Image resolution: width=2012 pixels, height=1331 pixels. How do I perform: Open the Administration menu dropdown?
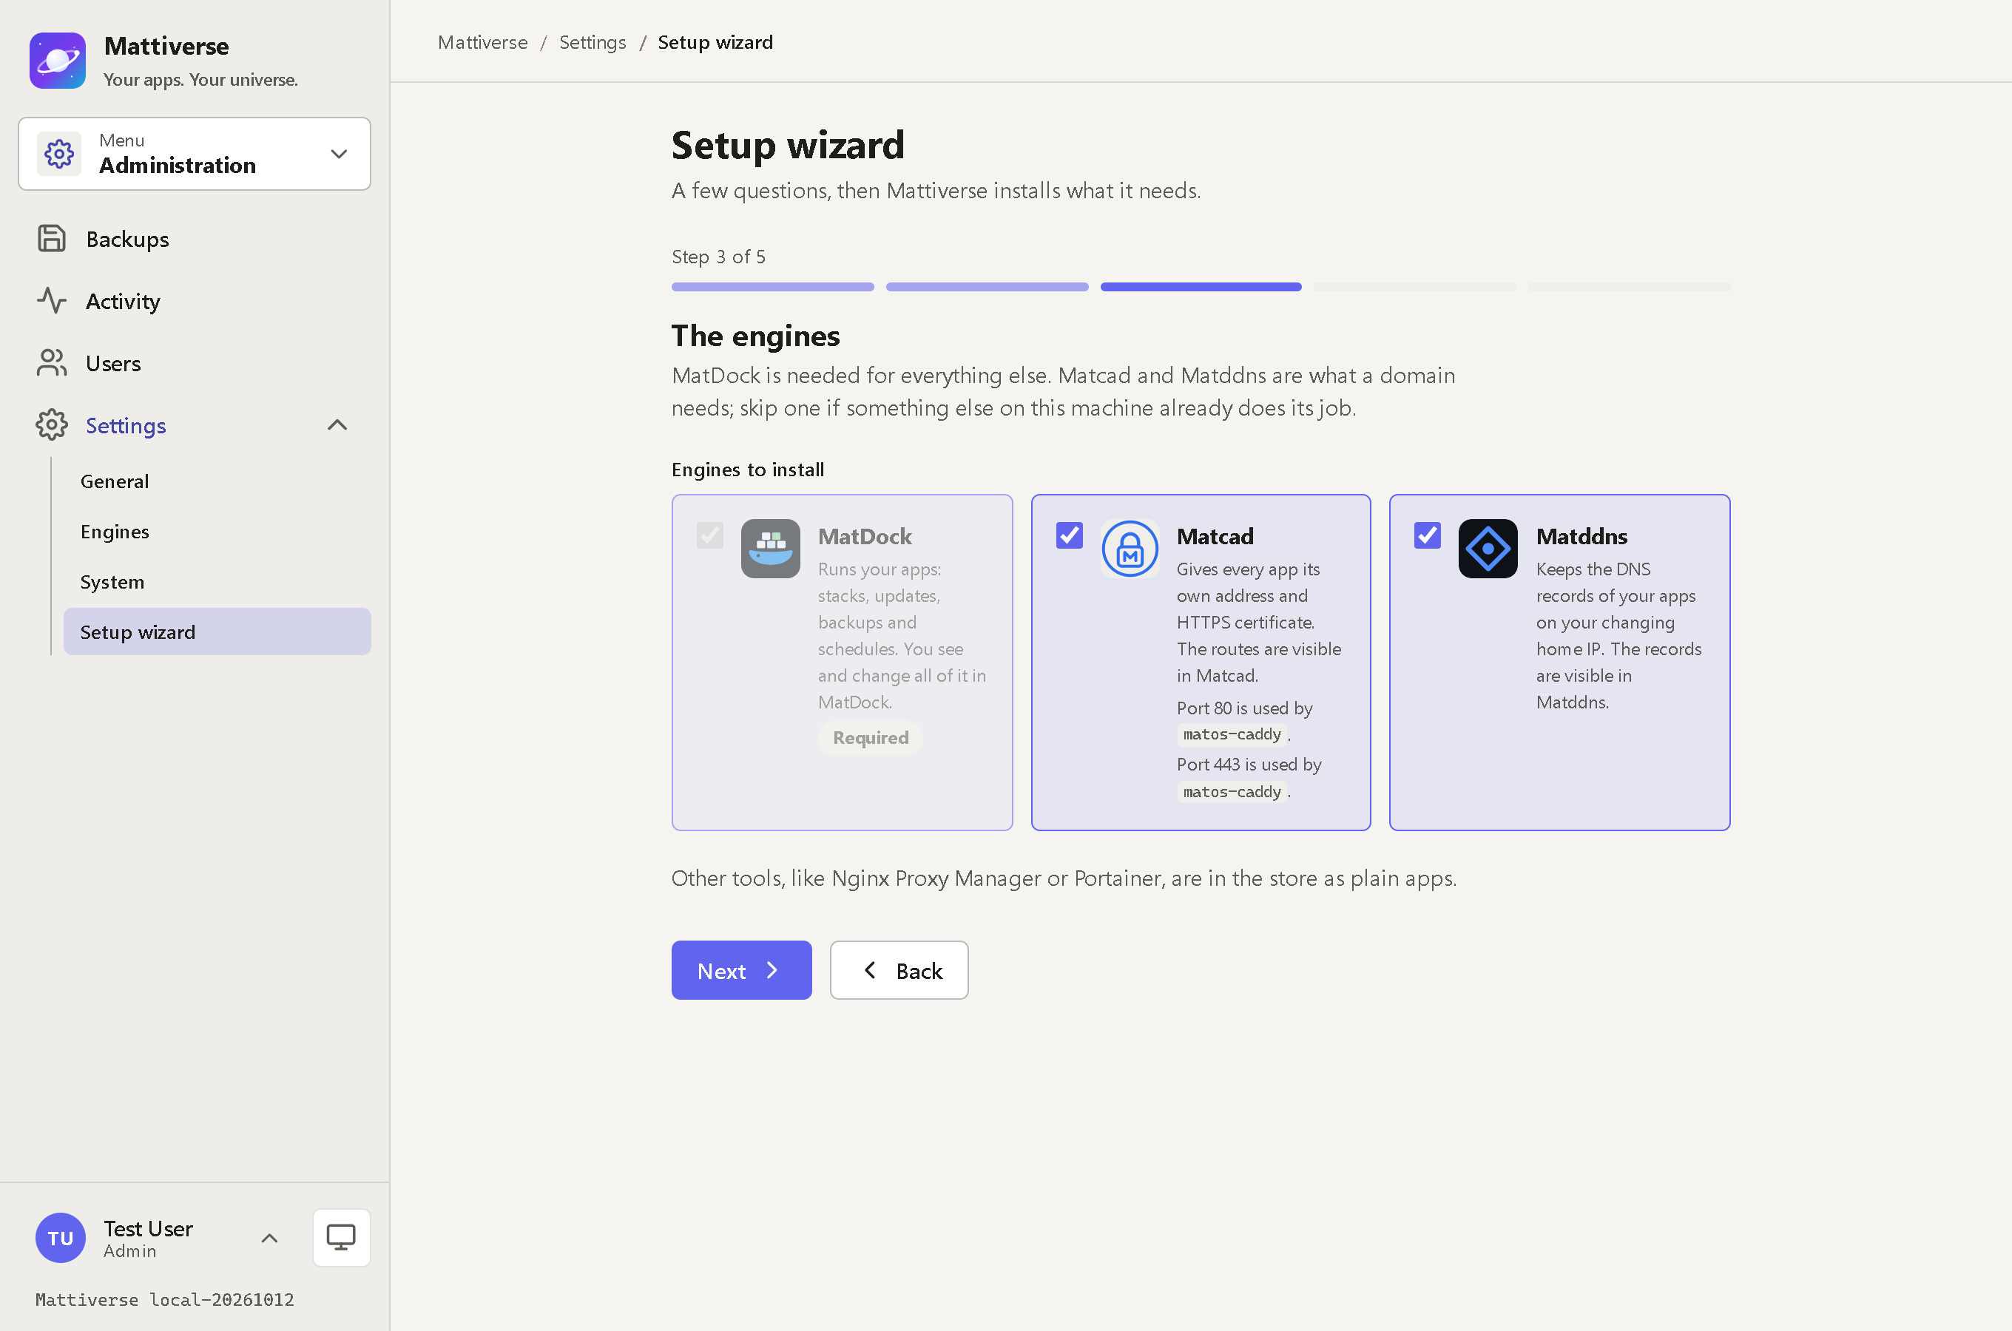pyautogui.click(x=195, y=154)
